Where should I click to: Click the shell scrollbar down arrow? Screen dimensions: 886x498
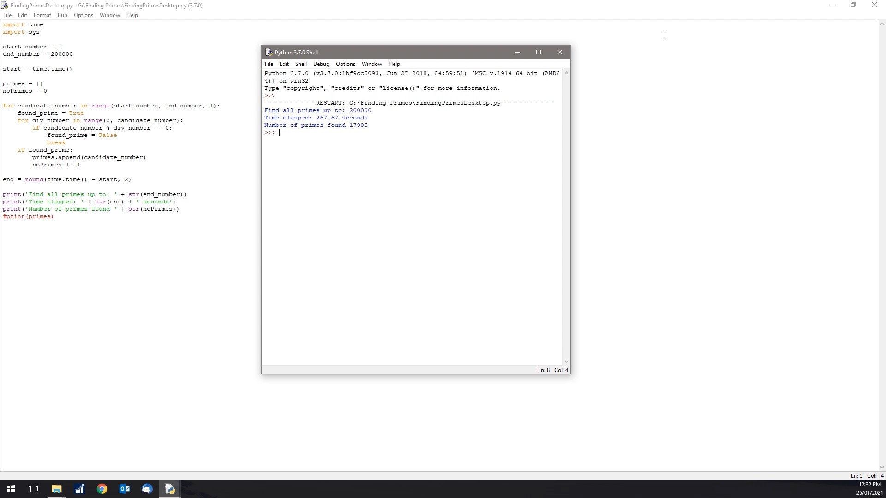tap(567, 362)
